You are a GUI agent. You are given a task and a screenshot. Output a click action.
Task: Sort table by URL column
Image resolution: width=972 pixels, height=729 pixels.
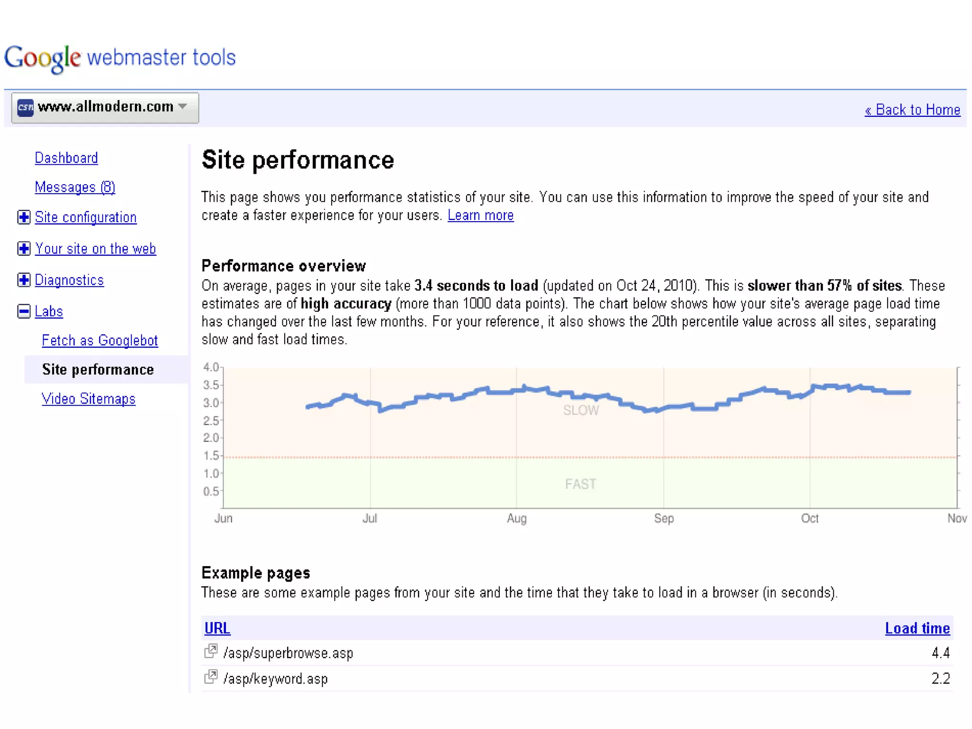217,628
